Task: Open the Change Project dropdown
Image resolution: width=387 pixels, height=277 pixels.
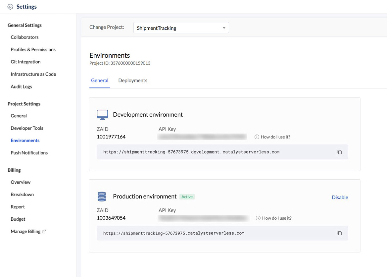Action: (x=181, y=28)
